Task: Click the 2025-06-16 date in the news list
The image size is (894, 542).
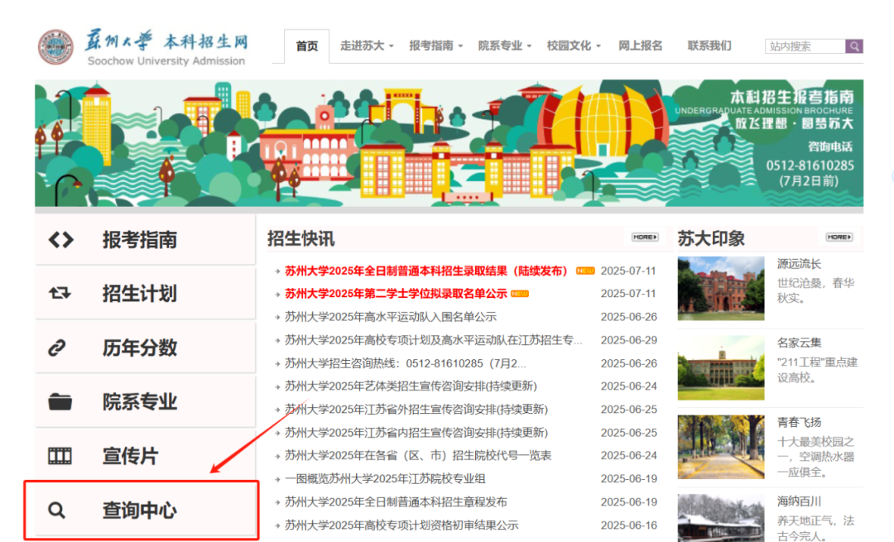Action: 629,525
